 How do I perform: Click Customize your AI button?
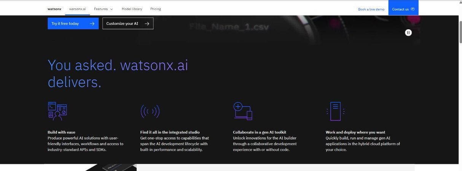(x=128, y=24)
